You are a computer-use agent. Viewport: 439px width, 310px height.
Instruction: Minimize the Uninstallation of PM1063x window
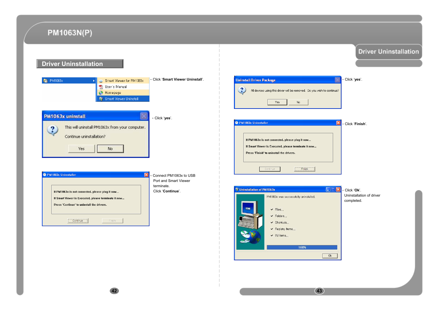[x=328, y=189]
